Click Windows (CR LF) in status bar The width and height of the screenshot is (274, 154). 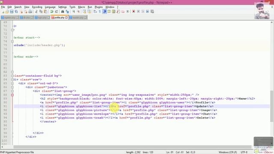(x=228, y=152)
